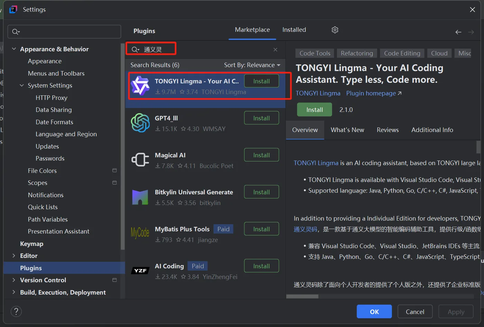Screen dimensions: 484x327
Task: Open the TONGYI Lingma vendor link
Action: pyautogui.click(x=318, y=93)
